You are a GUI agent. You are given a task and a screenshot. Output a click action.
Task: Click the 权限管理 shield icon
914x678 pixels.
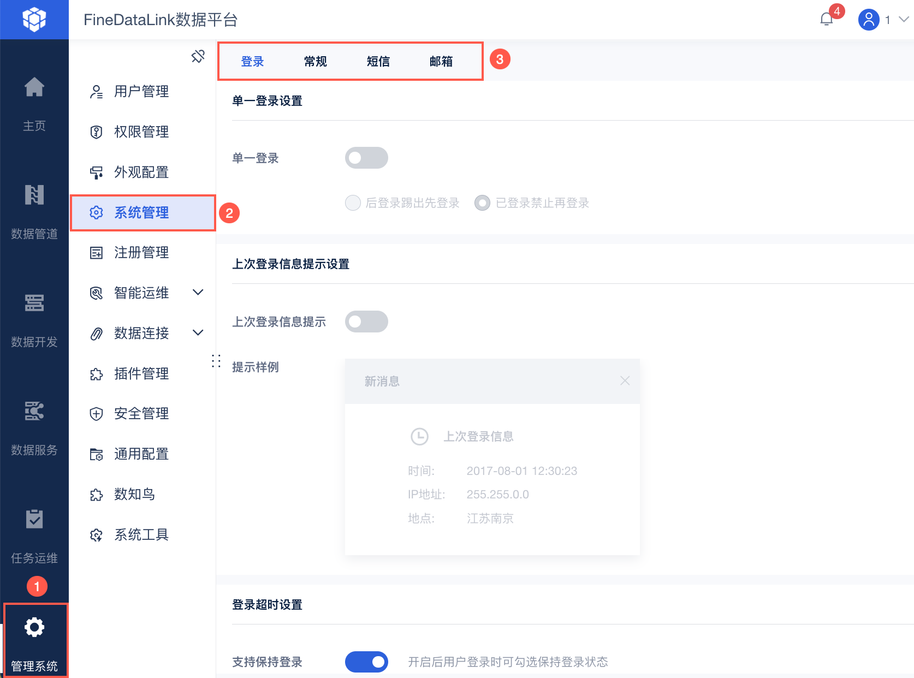pos(96,132)
